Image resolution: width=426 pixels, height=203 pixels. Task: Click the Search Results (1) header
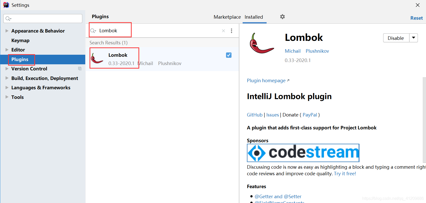pos(108,43)
